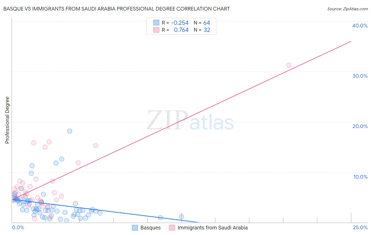Click the blue swatch beside R = -0.254

coord(156,23)
